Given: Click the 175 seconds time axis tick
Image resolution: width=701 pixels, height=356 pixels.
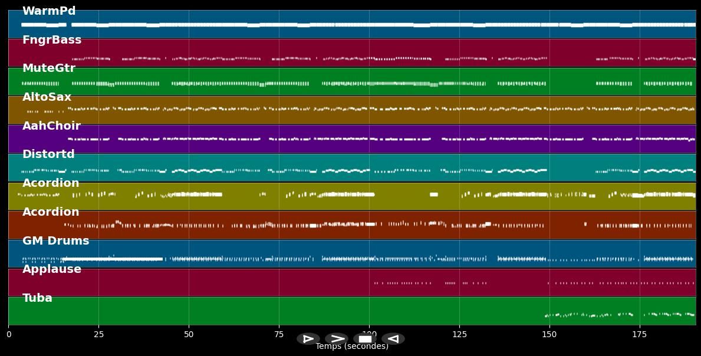Looking at the screenshot, I should pyautogui.click(x=640, y=334).
